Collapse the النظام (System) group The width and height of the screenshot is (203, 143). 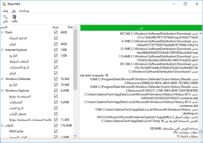(x=2, y=125)
